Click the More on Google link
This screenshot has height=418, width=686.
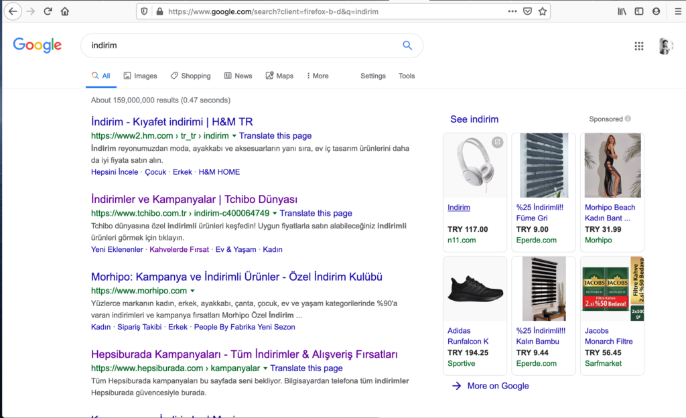point(498,386)
